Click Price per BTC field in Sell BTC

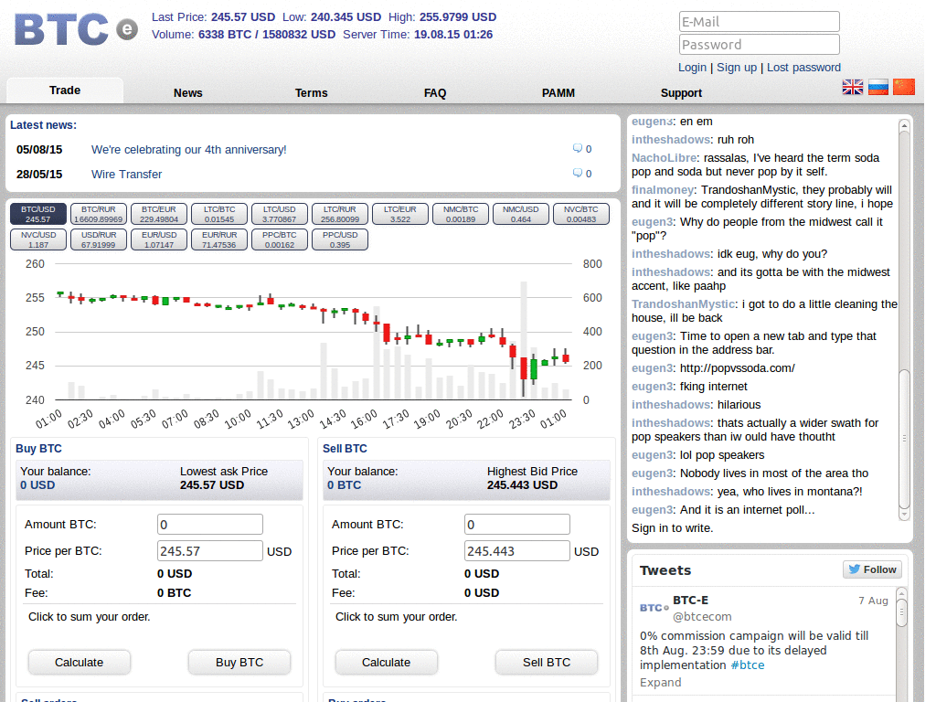coord(517,551)
